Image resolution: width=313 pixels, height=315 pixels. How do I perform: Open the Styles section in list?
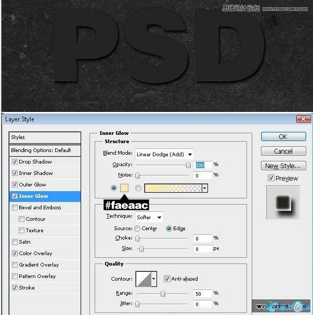(x=45, y=137)
